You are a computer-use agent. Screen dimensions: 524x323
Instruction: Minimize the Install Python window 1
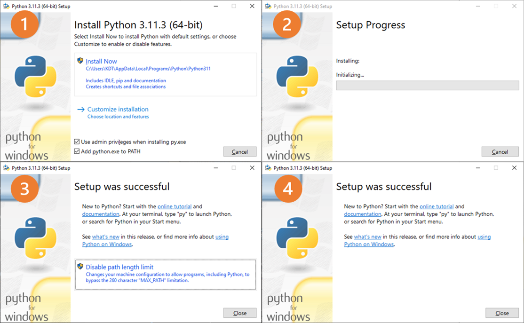click(x=216, y=6)
